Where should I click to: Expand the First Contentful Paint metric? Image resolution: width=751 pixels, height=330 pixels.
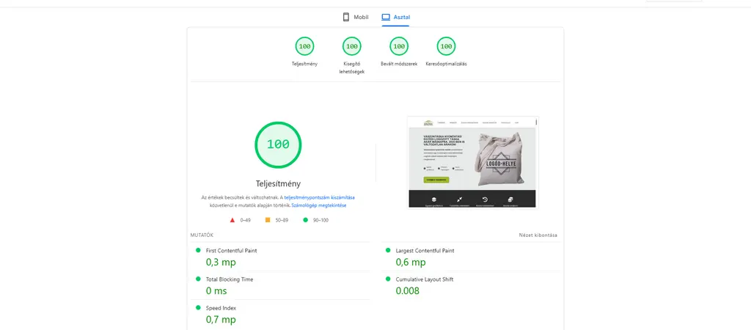[231, 251]
